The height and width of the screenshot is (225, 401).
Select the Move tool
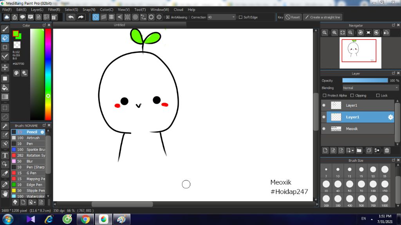(x=5, y=67)
